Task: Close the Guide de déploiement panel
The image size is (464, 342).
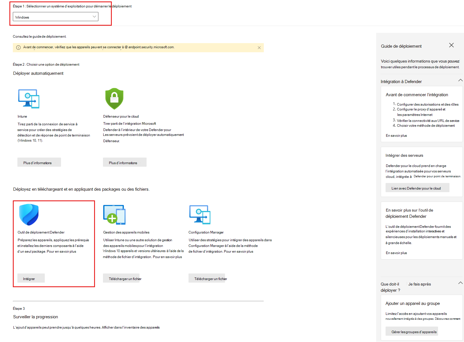Action: tap(451, 45)
